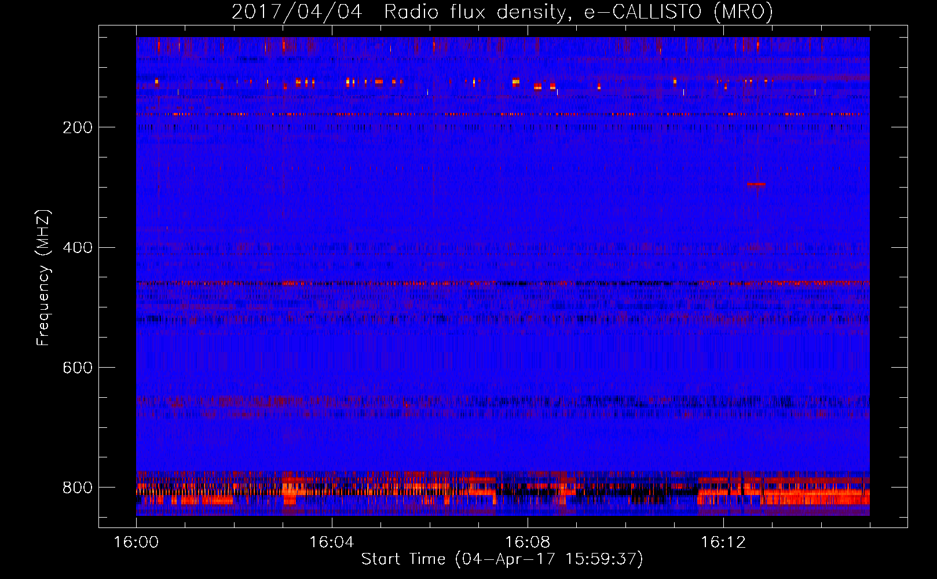Click the 400 MHz frequency axis label
This screenshot has width=937, height=579.
click(x=78, y=248)
